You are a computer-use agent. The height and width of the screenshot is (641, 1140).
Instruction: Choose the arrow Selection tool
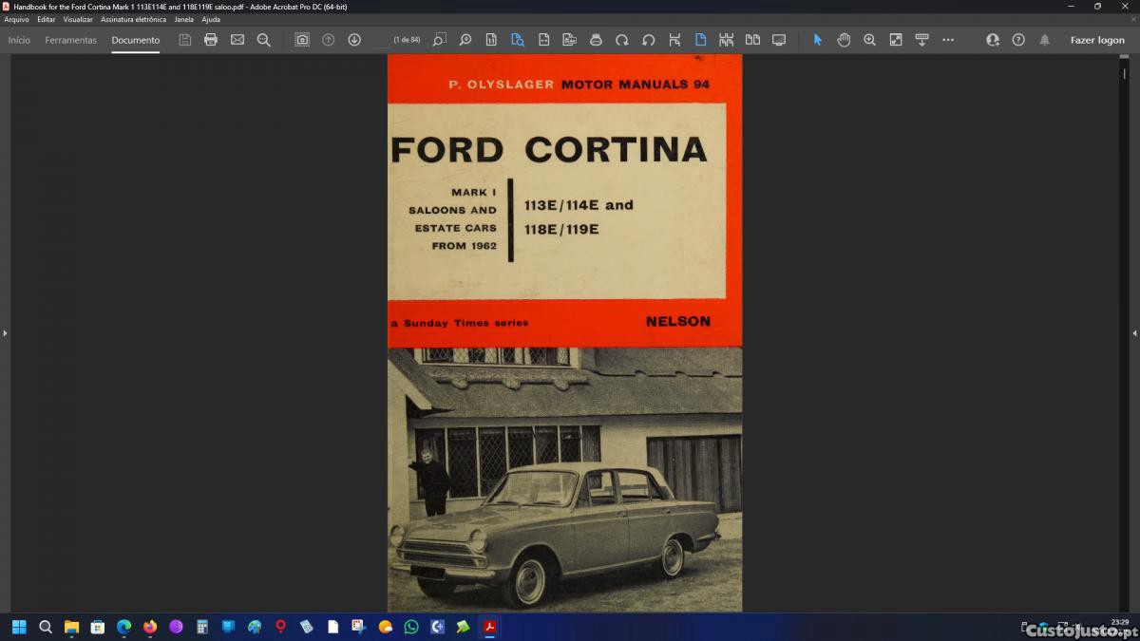(817, 40)
